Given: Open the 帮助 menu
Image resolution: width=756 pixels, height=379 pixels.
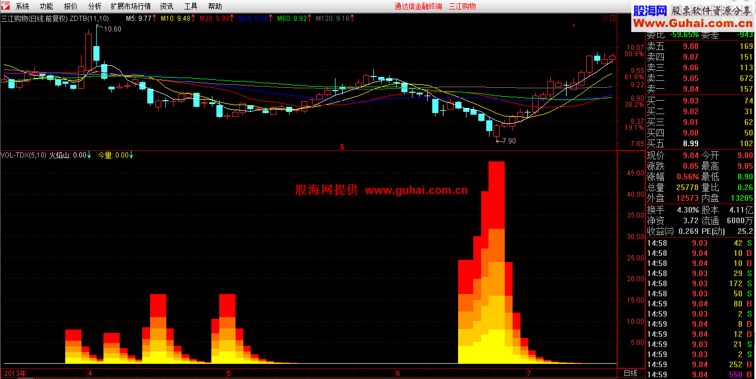Looking at the screenshot, I should (x=215, y=6).
